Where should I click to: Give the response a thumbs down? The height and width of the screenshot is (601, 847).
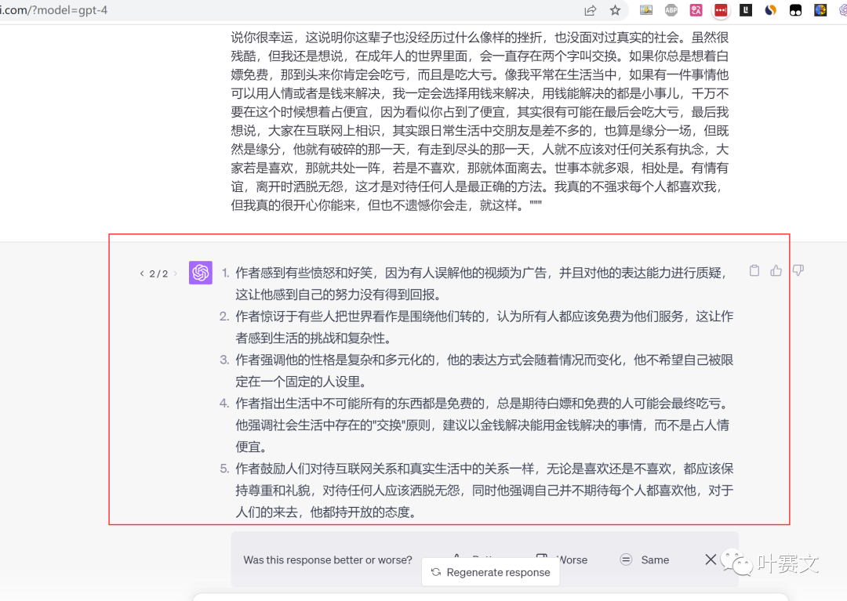point(798,270)
